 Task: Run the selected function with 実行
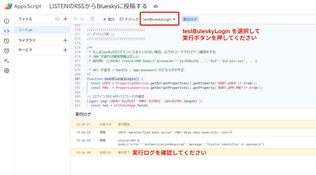[x=109, y=19]
